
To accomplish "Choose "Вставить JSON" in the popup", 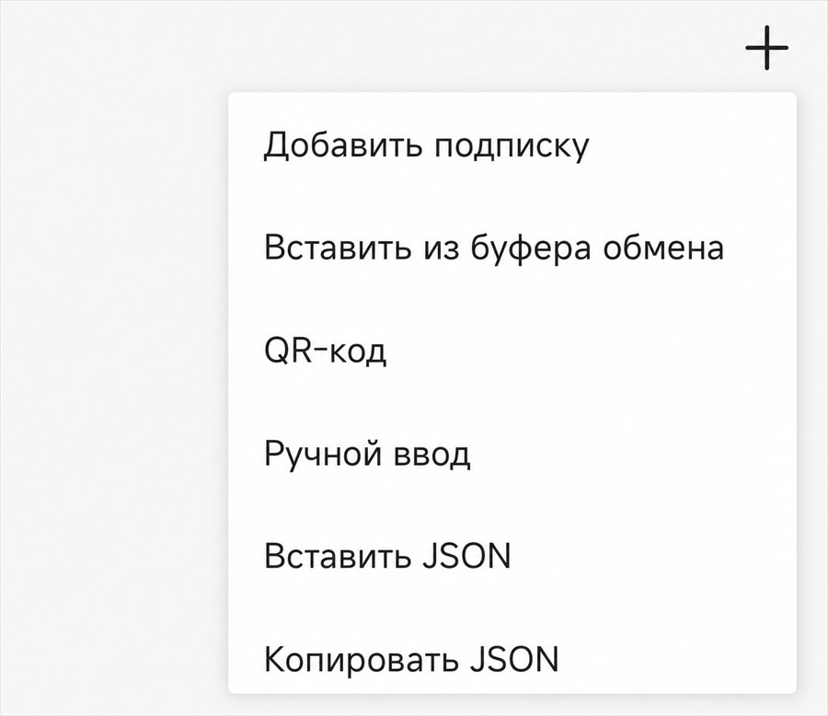I will coord(512,555).
